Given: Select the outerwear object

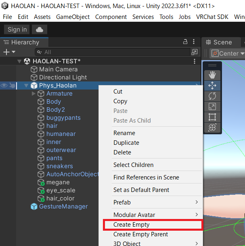Looking at the screenshot, I should point(61,150).
